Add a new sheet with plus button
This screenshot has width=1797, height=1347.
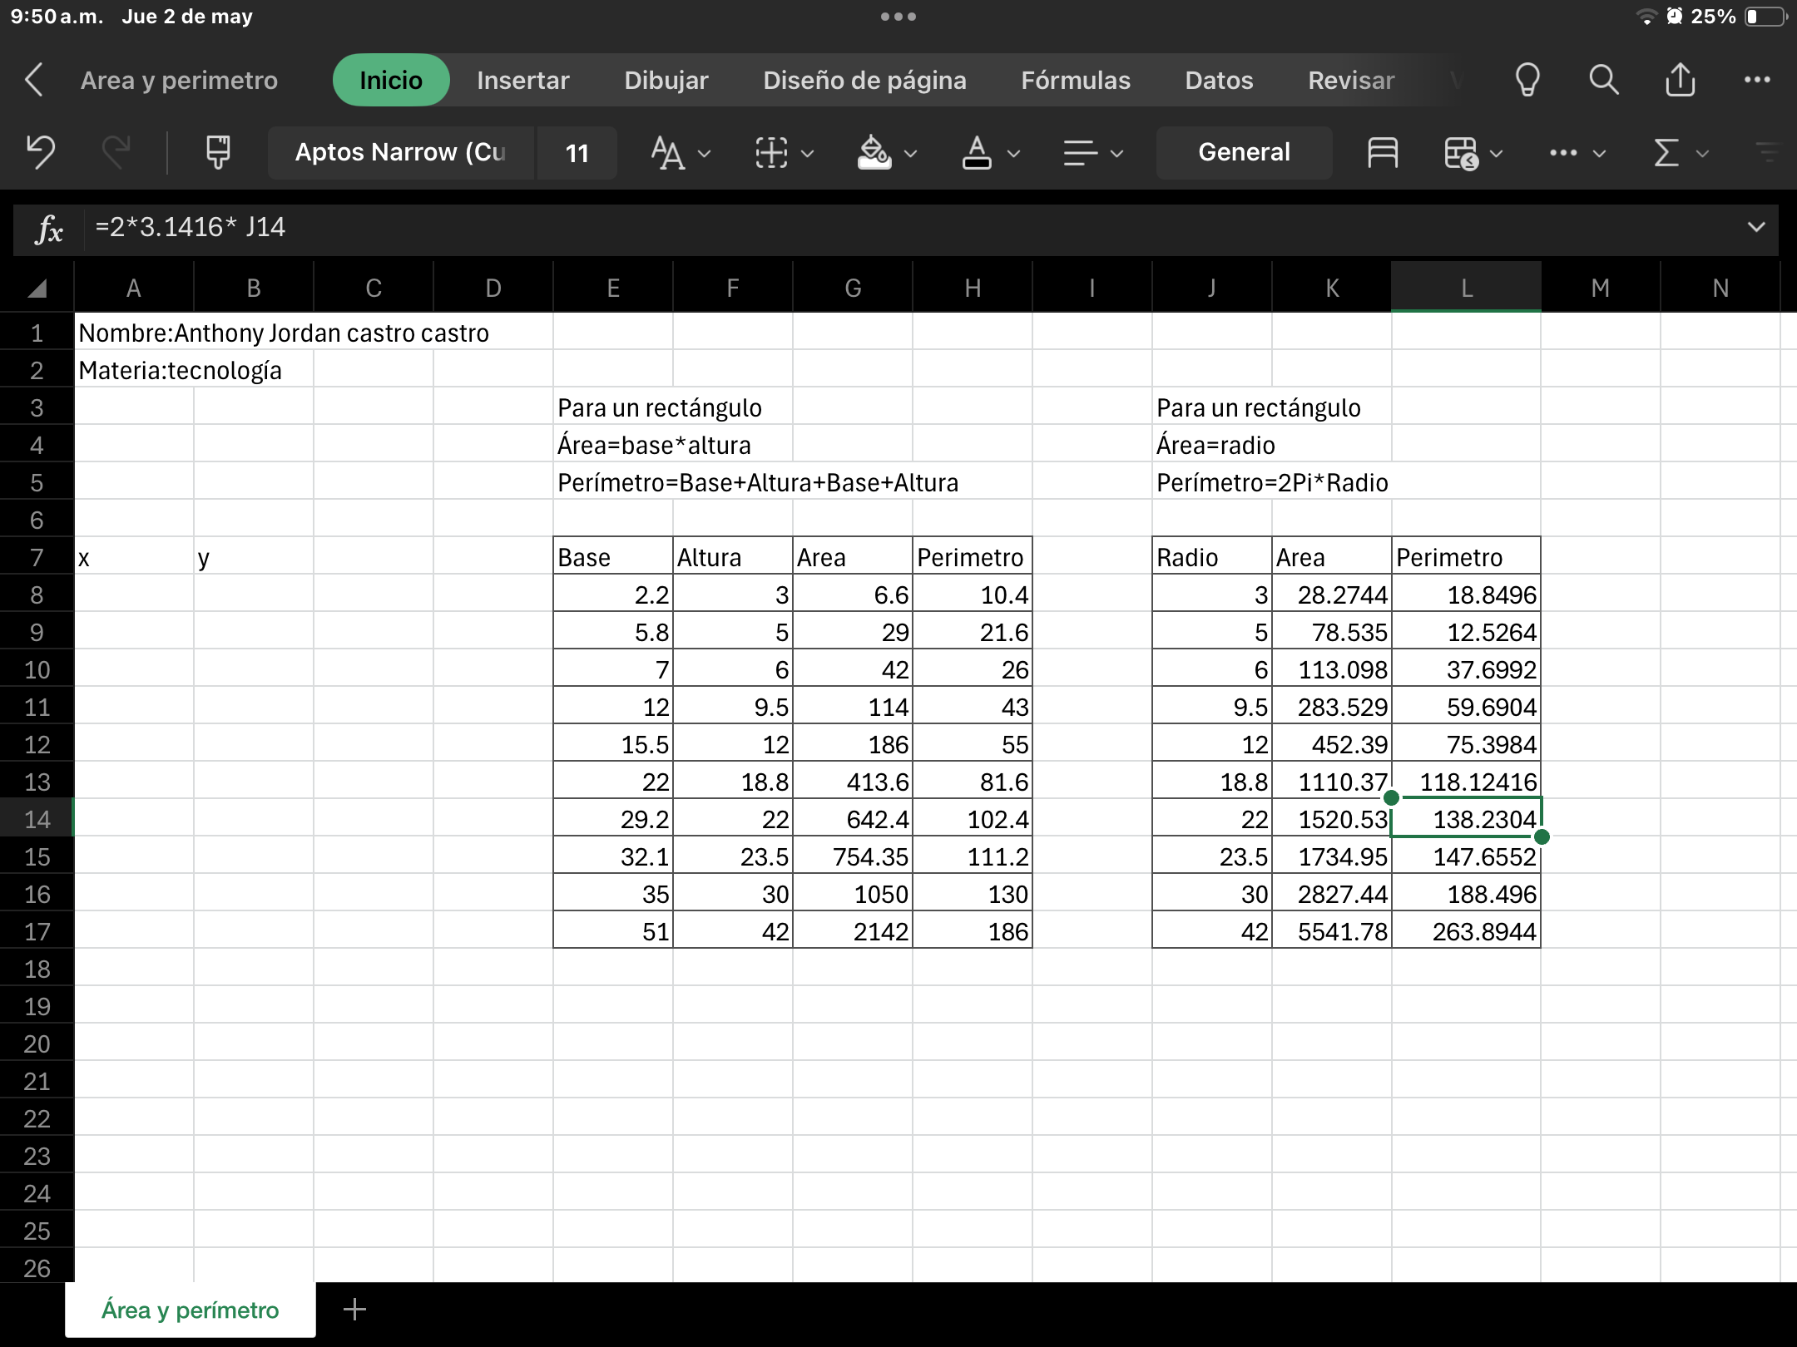point(354,1310)
